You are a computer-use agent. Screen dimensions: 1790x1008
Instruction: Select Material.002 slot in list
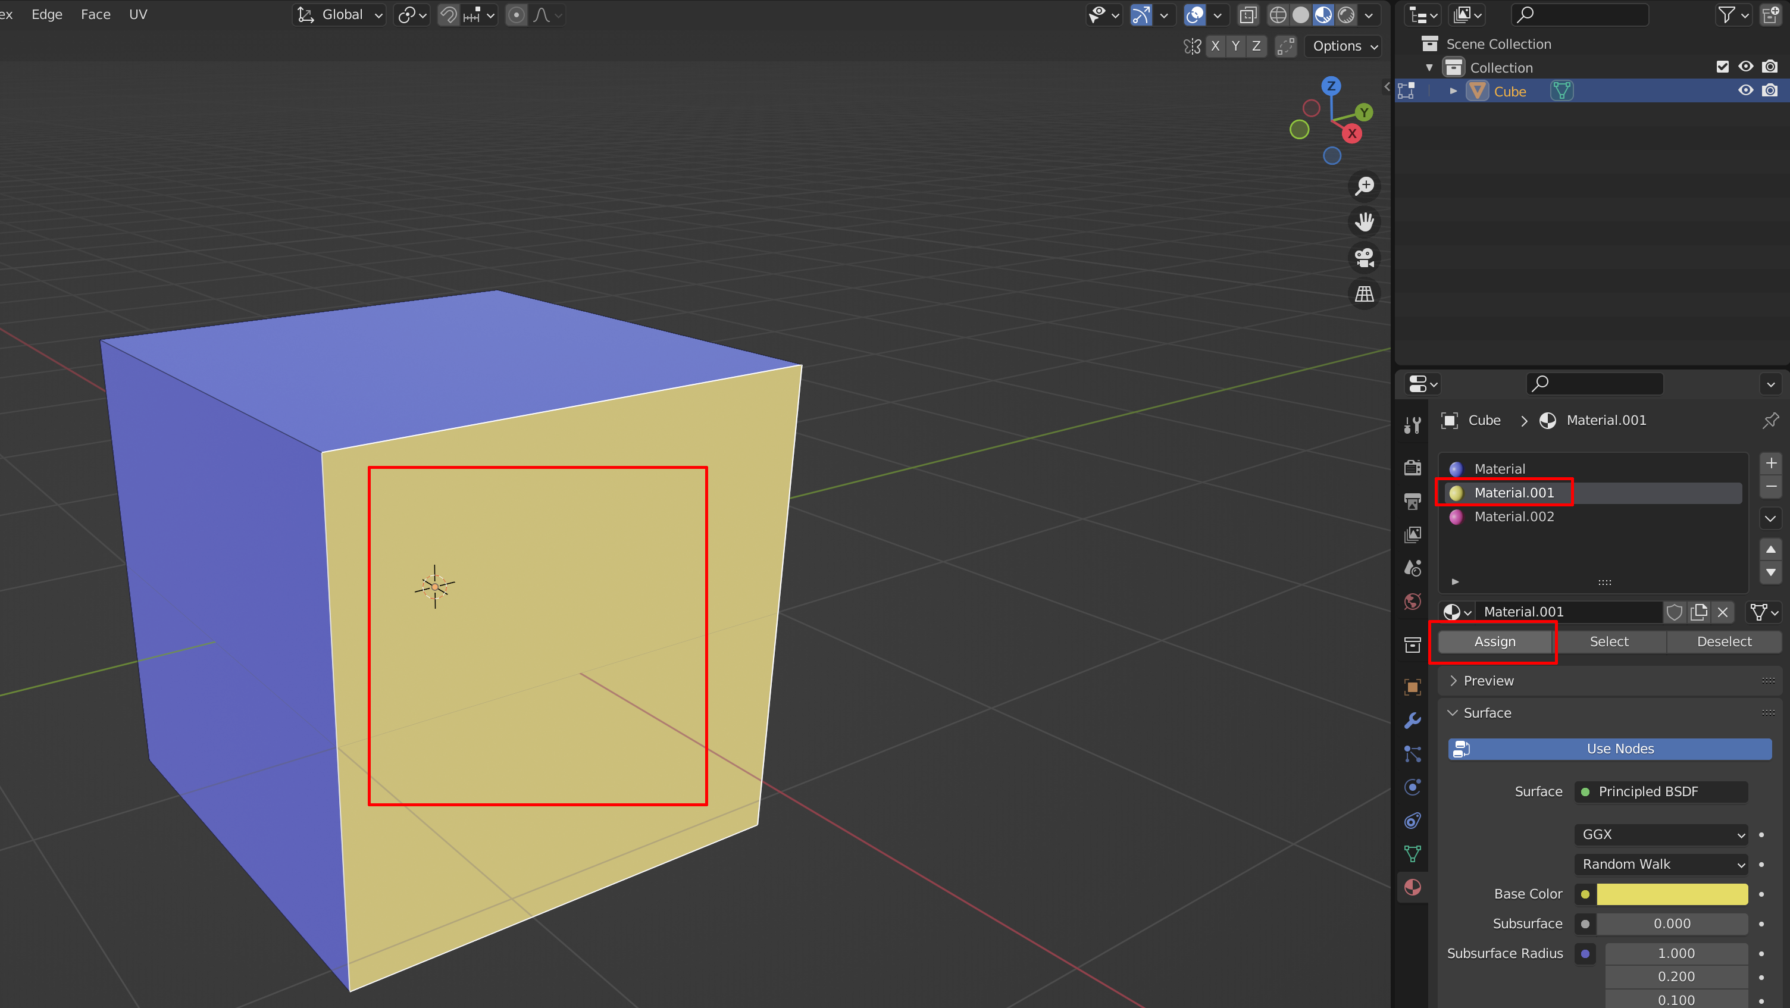pos(1592,517)
